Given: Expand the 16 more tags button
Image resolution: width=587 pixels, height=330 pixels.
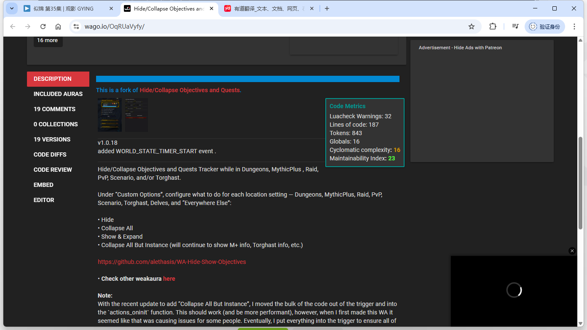Looking at the screenshot, I should coord(48,40).
